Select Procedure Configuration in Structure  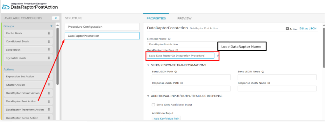102,27
